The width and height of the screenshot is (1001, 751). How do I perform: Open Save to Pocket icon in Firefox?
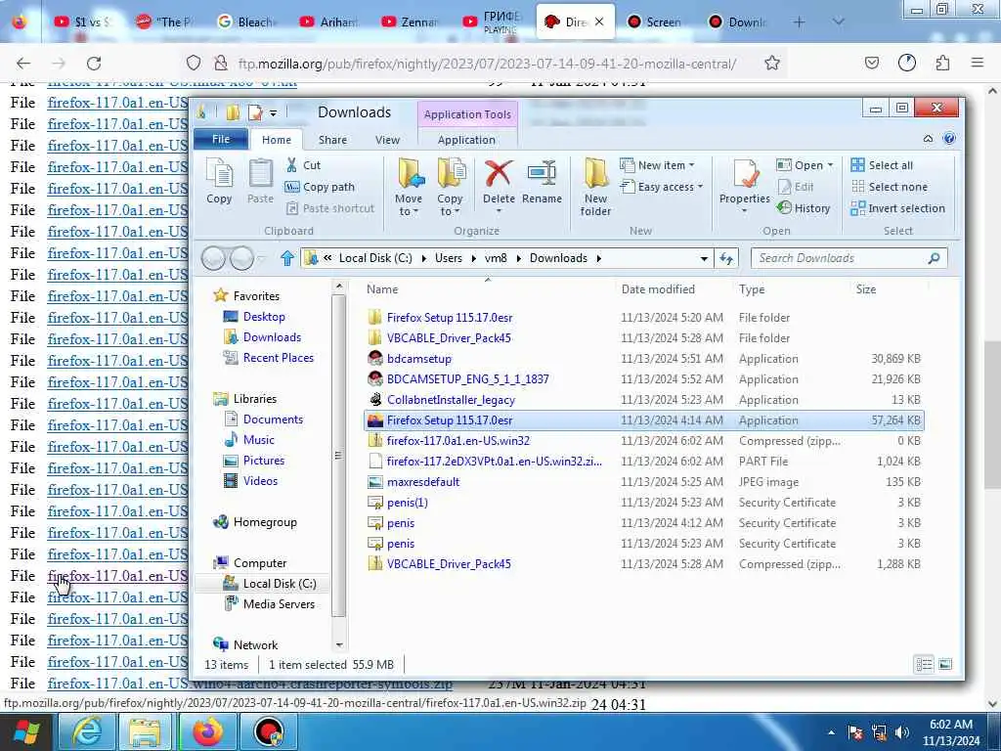coord(871,63)
